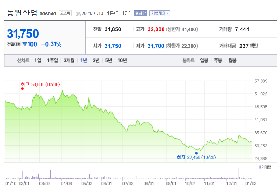Click the 하한가 22,300 text
Image resolution: width=277 pixels, height=195 pixels.
click(x=182, y=46)
